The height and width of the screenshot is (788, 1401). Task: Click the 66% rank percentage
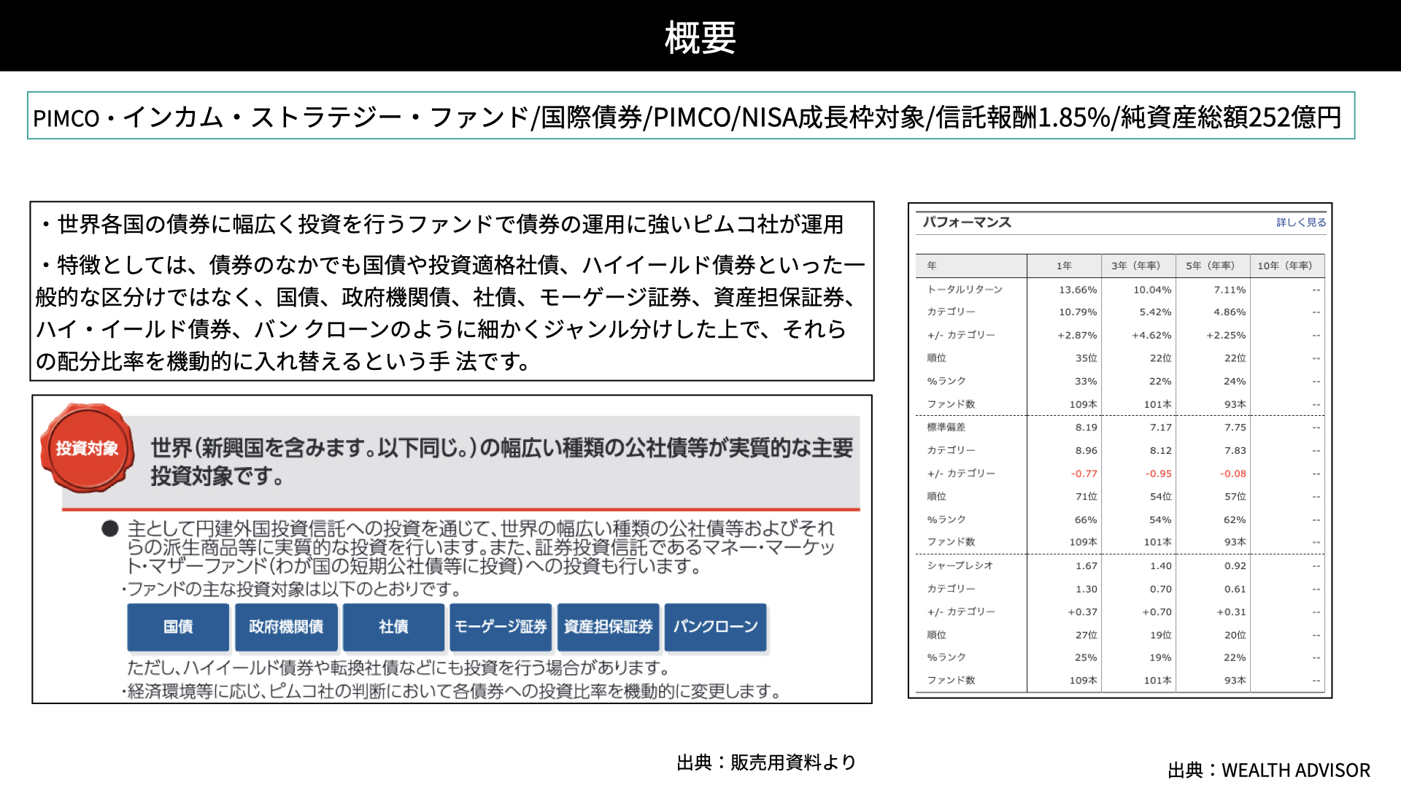(x=1086, y=520)
